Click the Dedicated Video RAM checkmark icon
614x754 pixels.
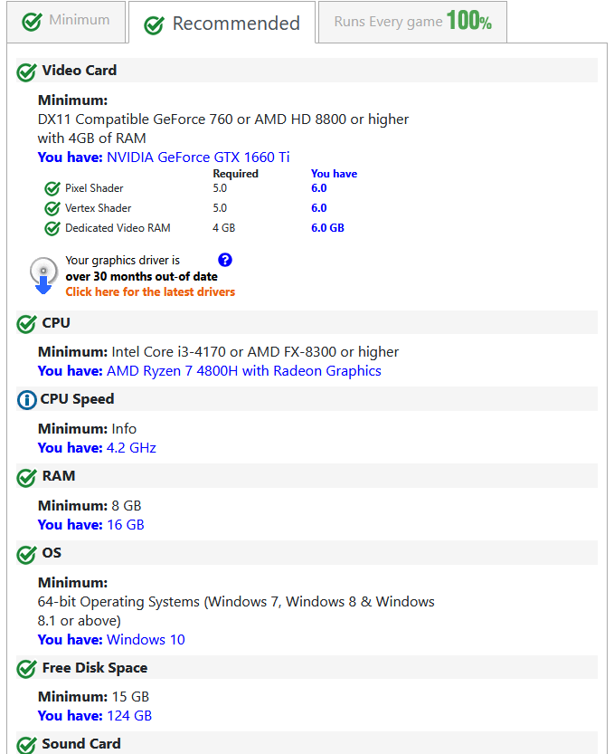pyautogui.click(x=52, y=228)
